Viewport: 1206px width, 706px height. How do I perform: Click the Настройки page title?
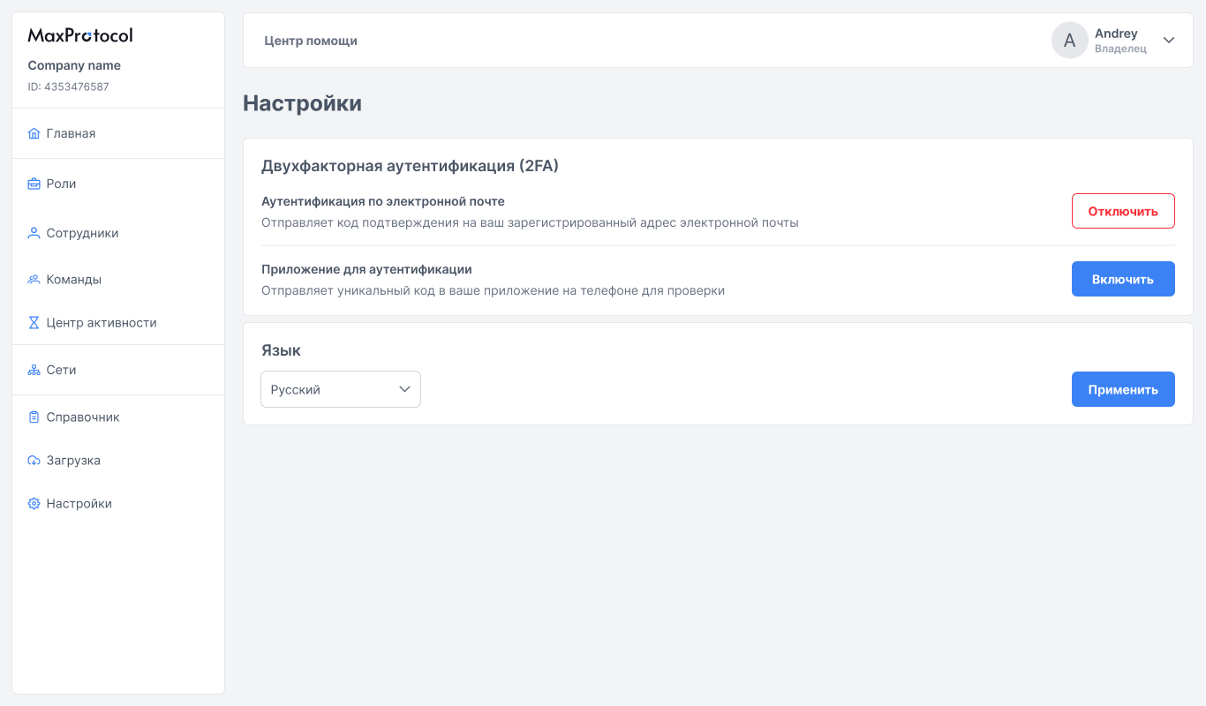302,103
